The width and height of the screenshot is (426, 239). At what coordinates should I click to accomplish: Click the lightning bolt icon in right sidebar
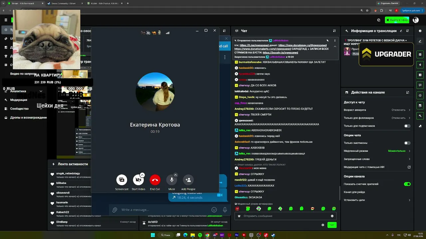(420, 65)
